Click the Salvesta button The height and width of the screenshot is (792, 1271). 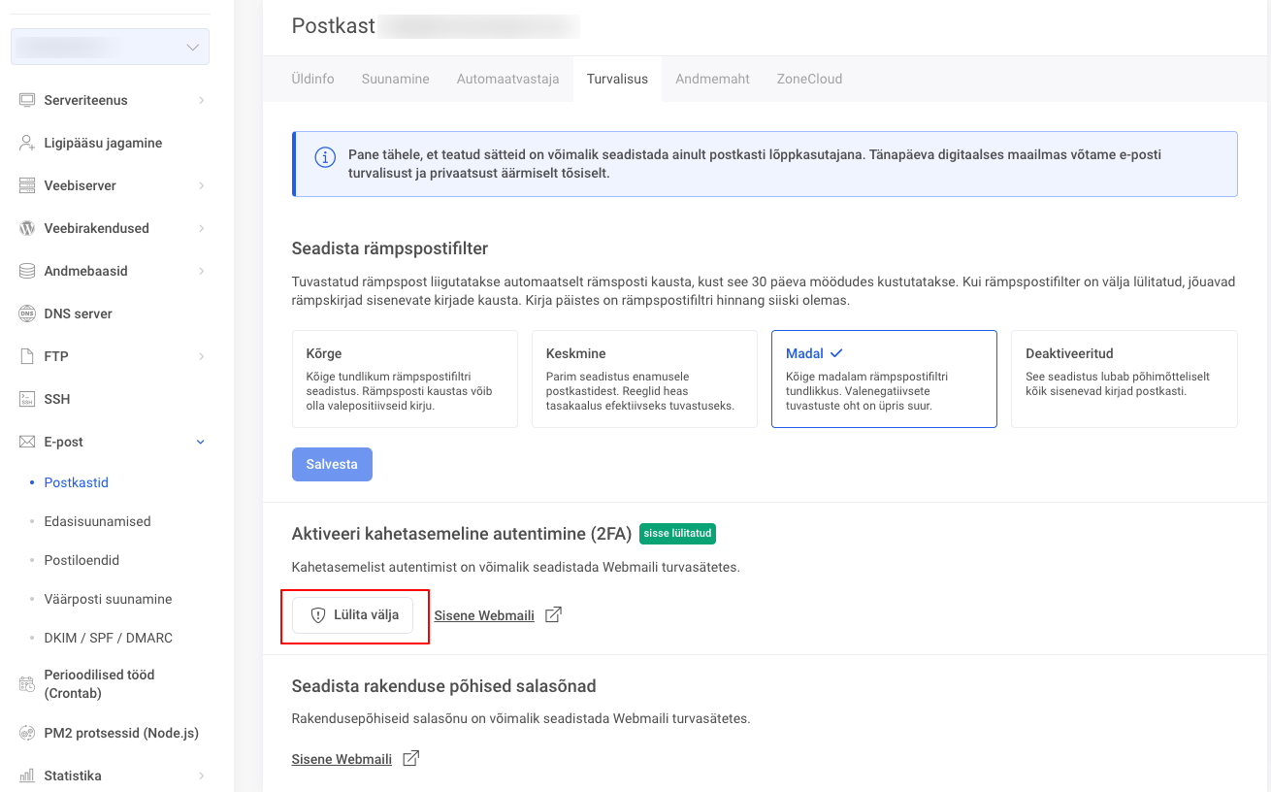coord(332,464)
